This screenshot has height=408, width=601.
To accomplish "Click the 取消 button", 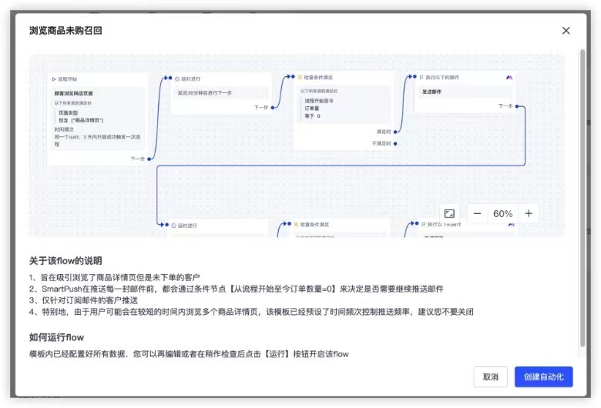I will point(490,377).
